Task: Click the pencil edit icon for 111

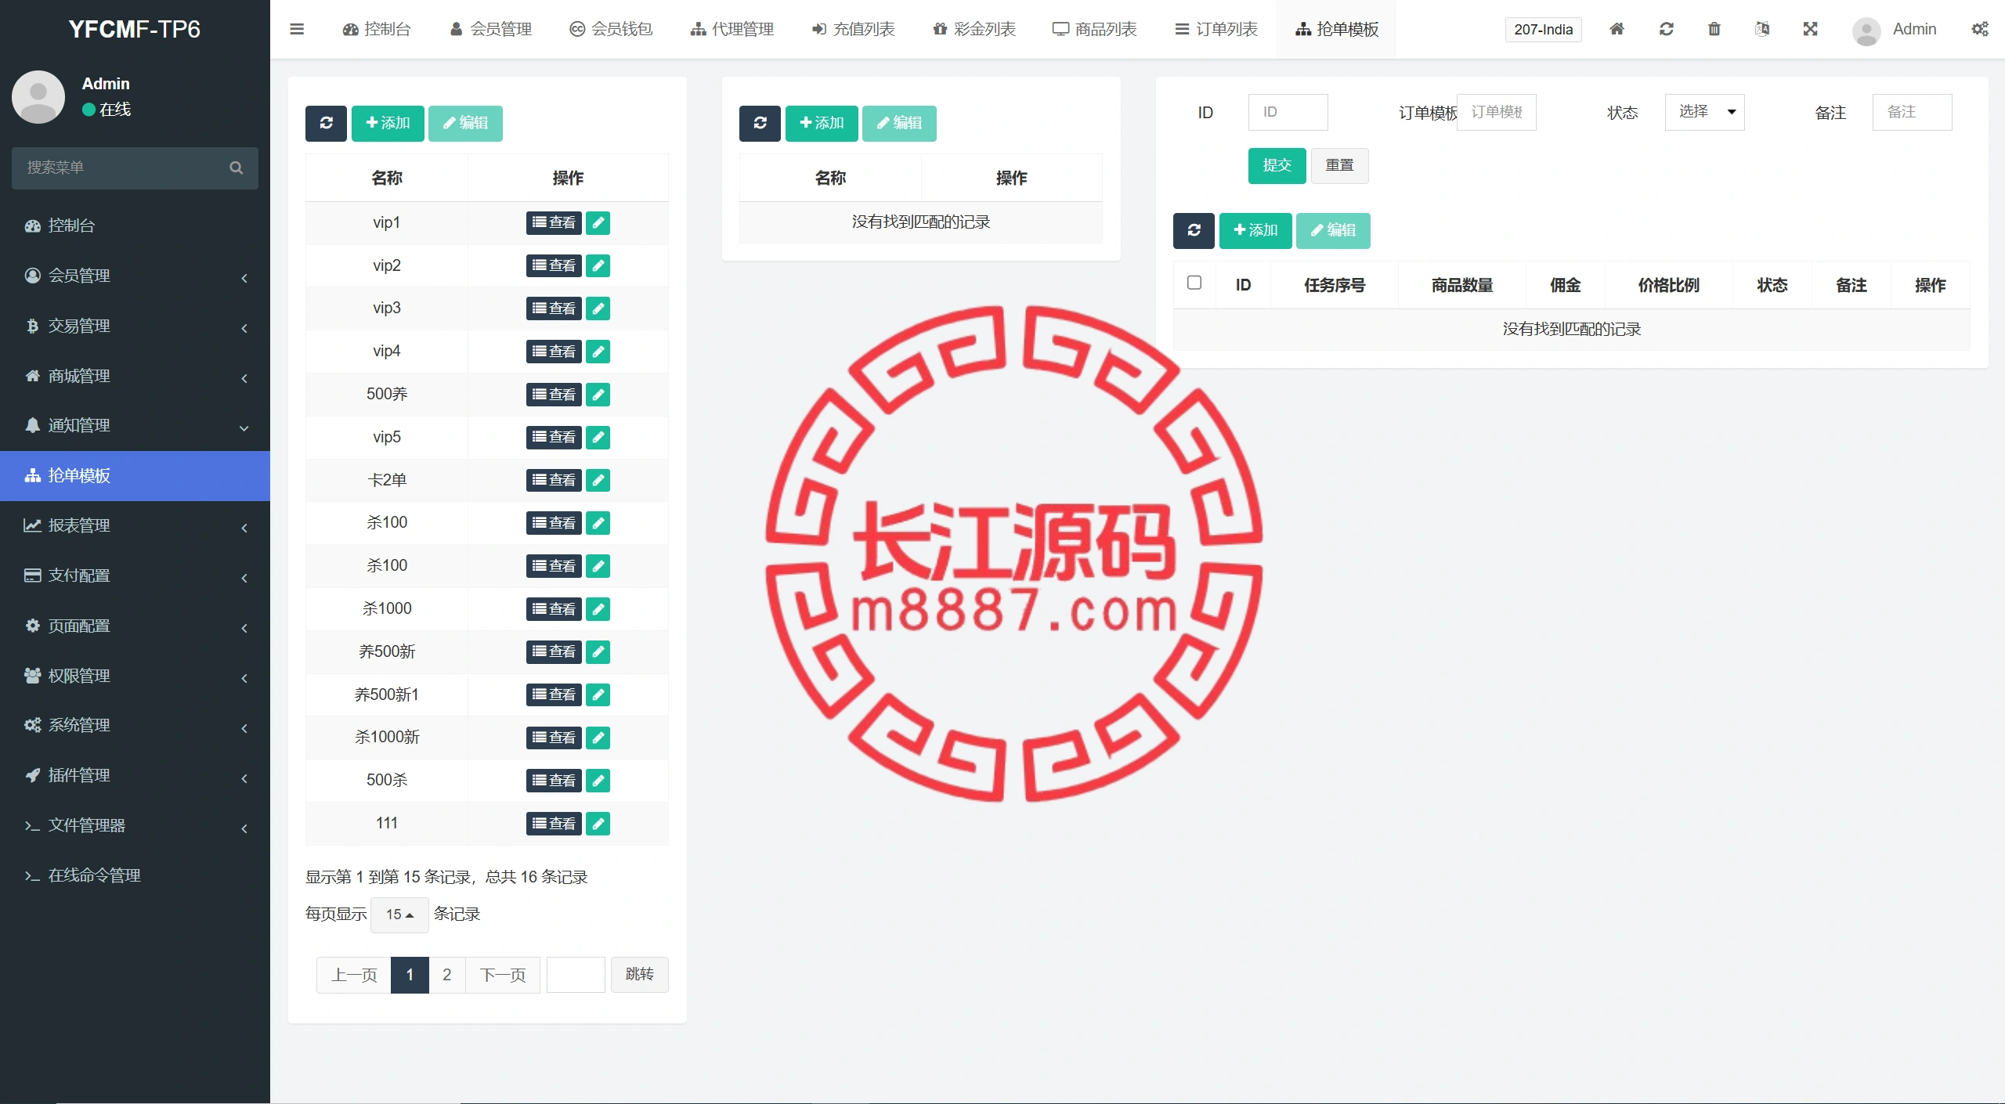Action: (x=598, y=824)
